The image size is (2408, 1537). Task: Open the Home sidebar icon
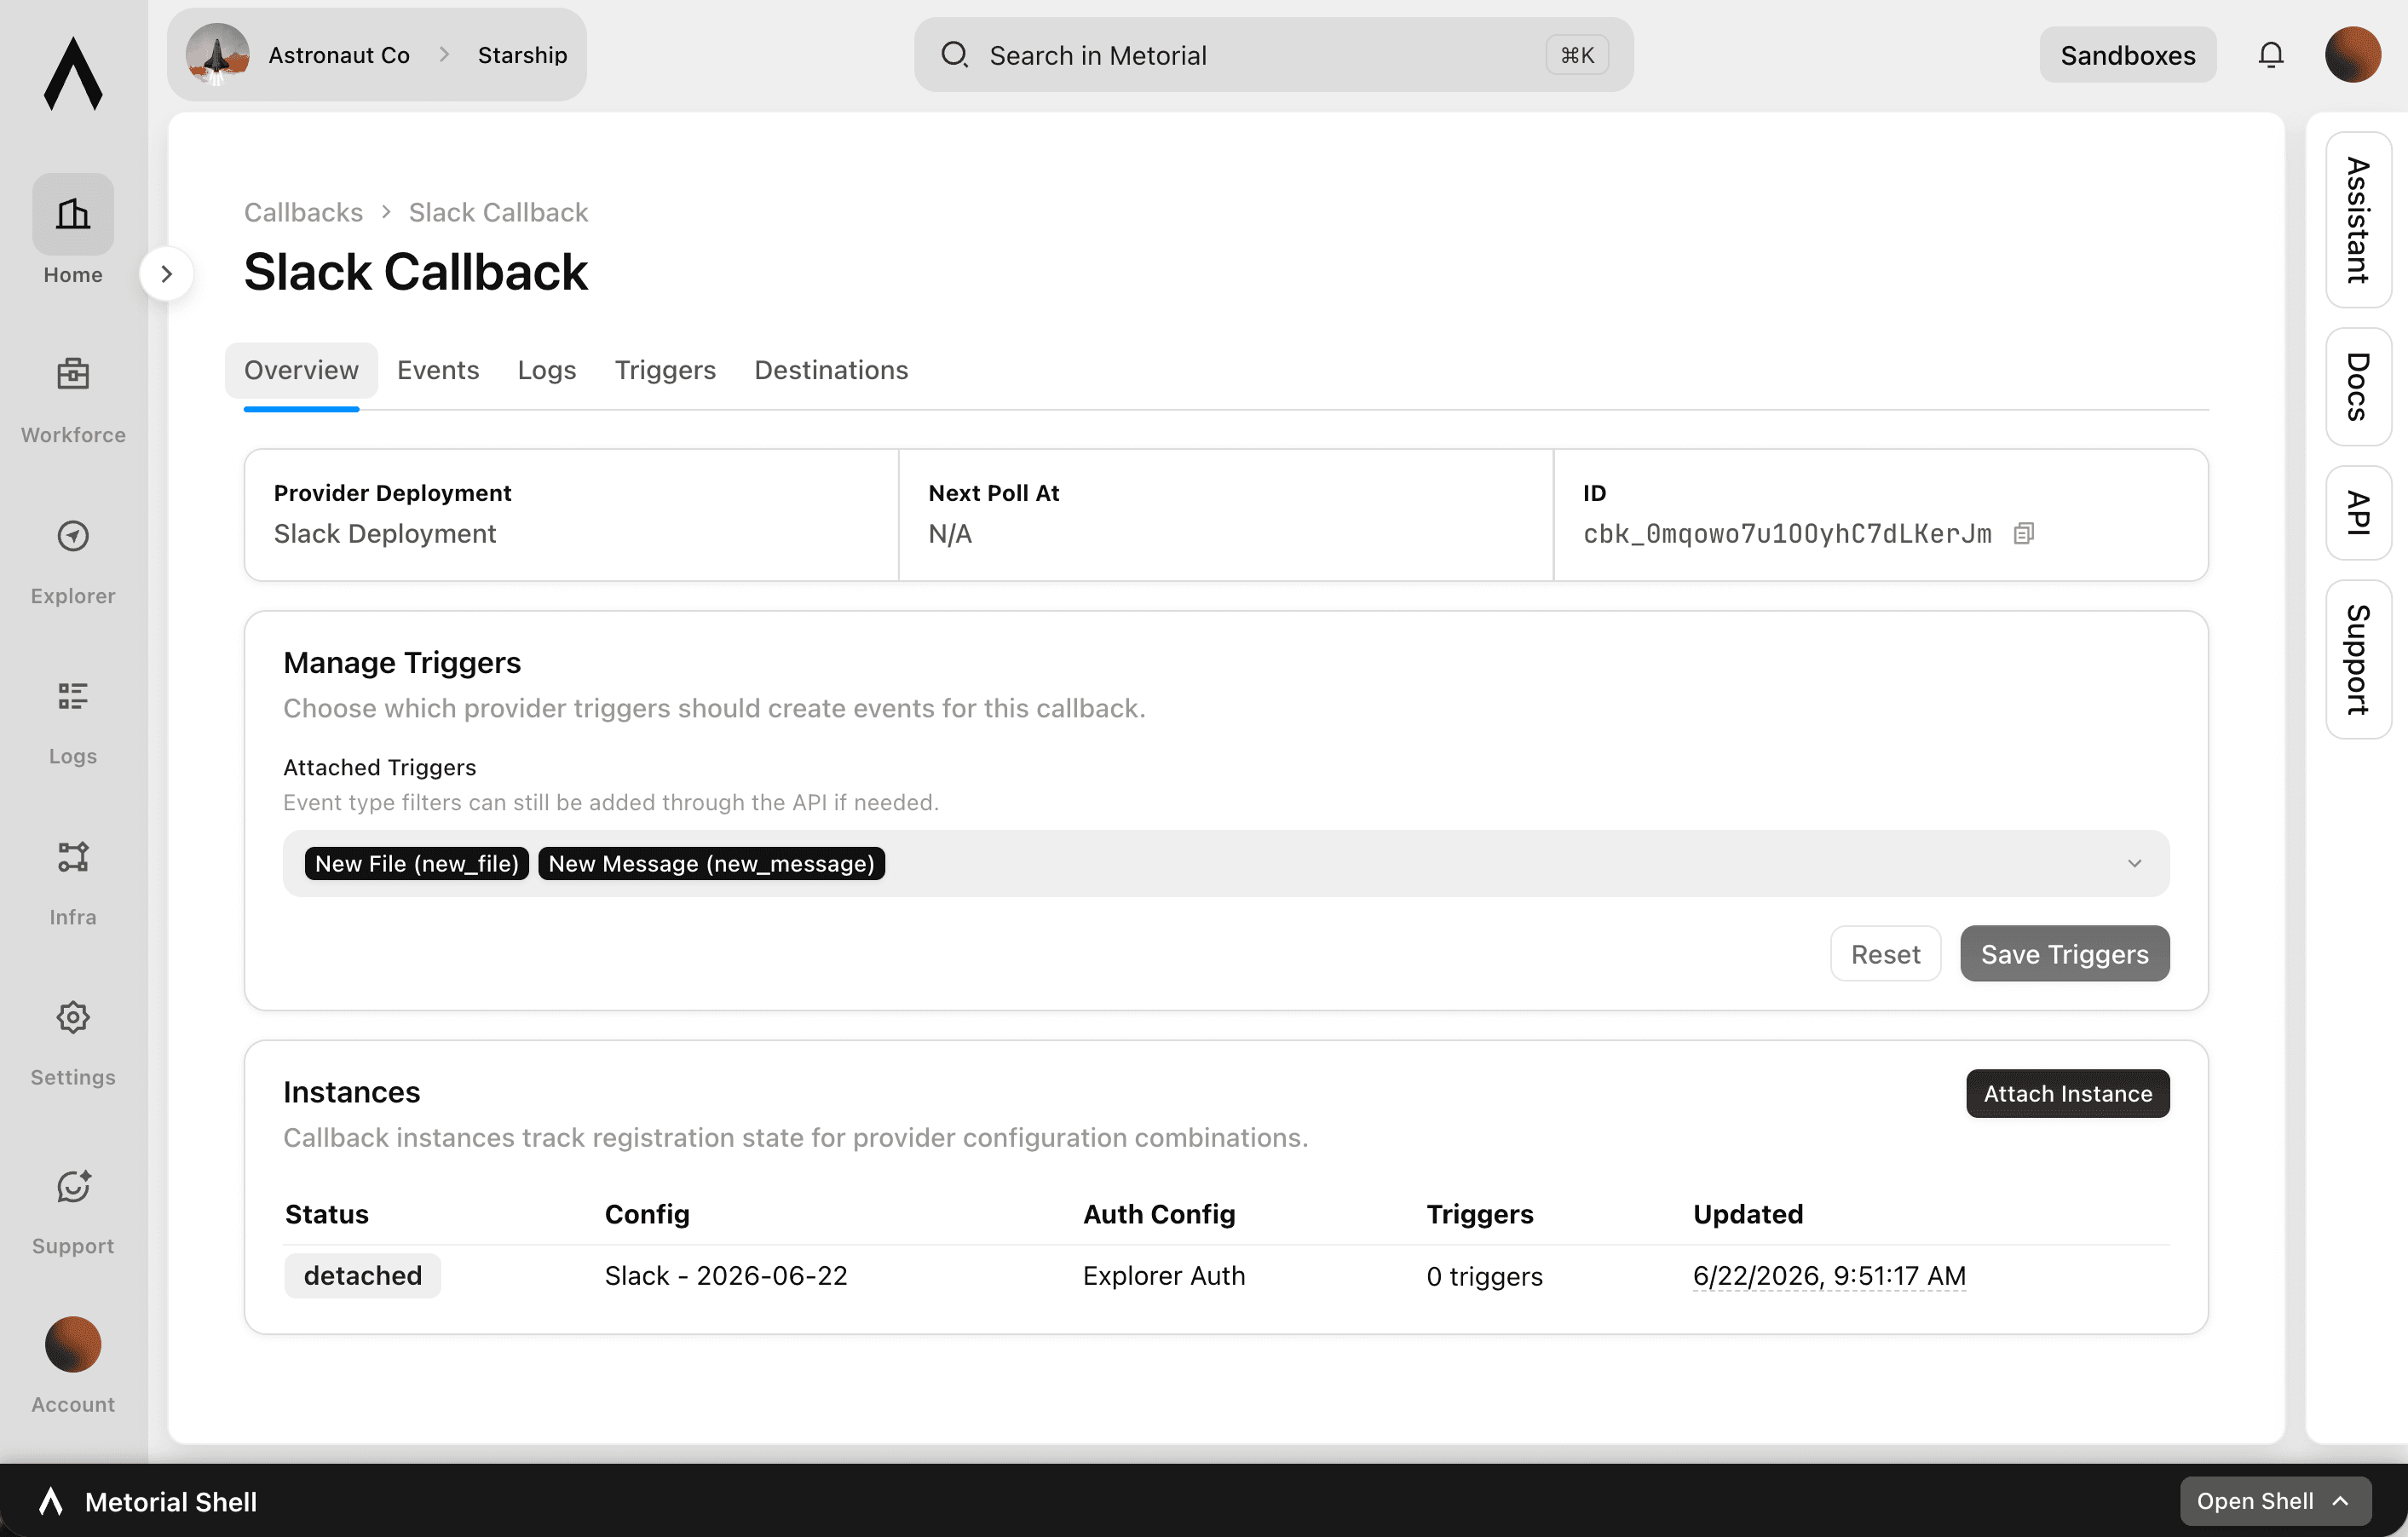[73, 213]
